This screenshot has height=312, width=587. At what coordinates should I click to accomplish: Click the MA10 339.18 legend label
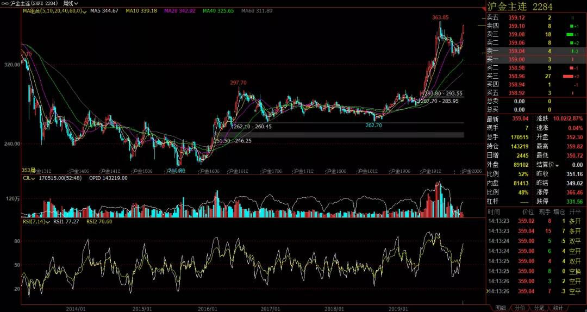coord(141,11)
